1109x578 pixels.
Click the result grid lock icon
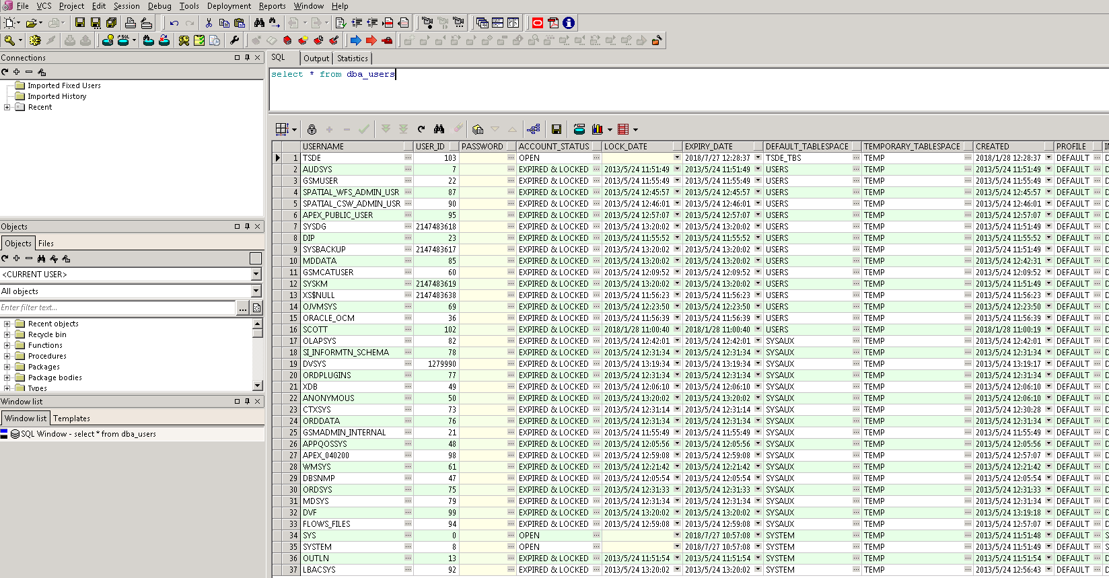tap(312, 129)
